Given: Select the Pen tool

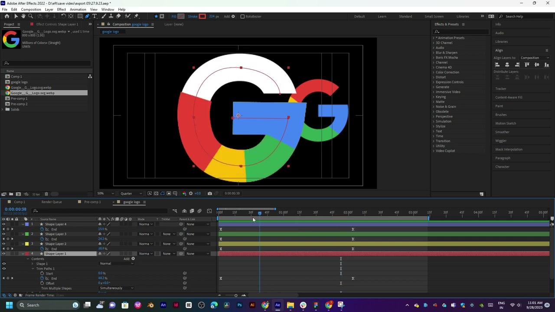Looking at the screenshot, I should (x=87, y=16).
